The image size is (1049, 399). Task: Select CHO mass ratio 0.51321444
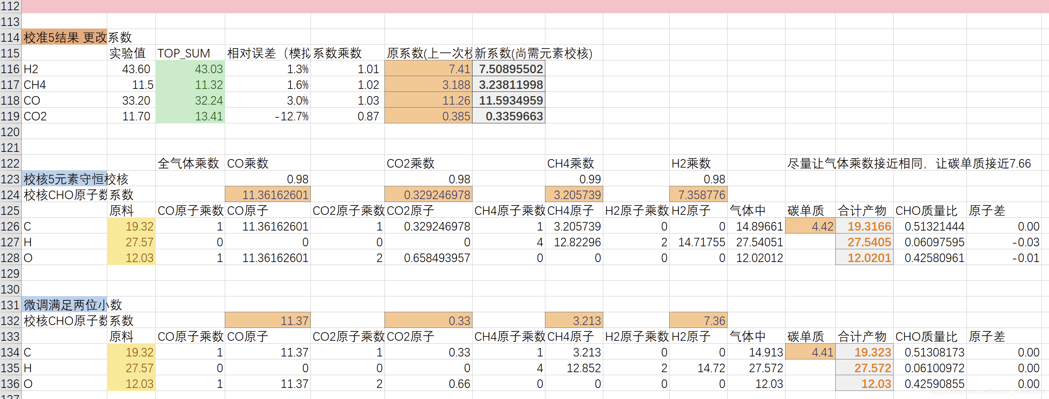tap(930, 226)
